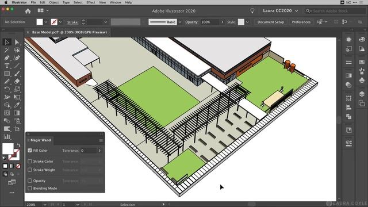This screenshot has width=368, height=207.
Task: Select the Shape Builder tool
Action: (x=7, y=105)
